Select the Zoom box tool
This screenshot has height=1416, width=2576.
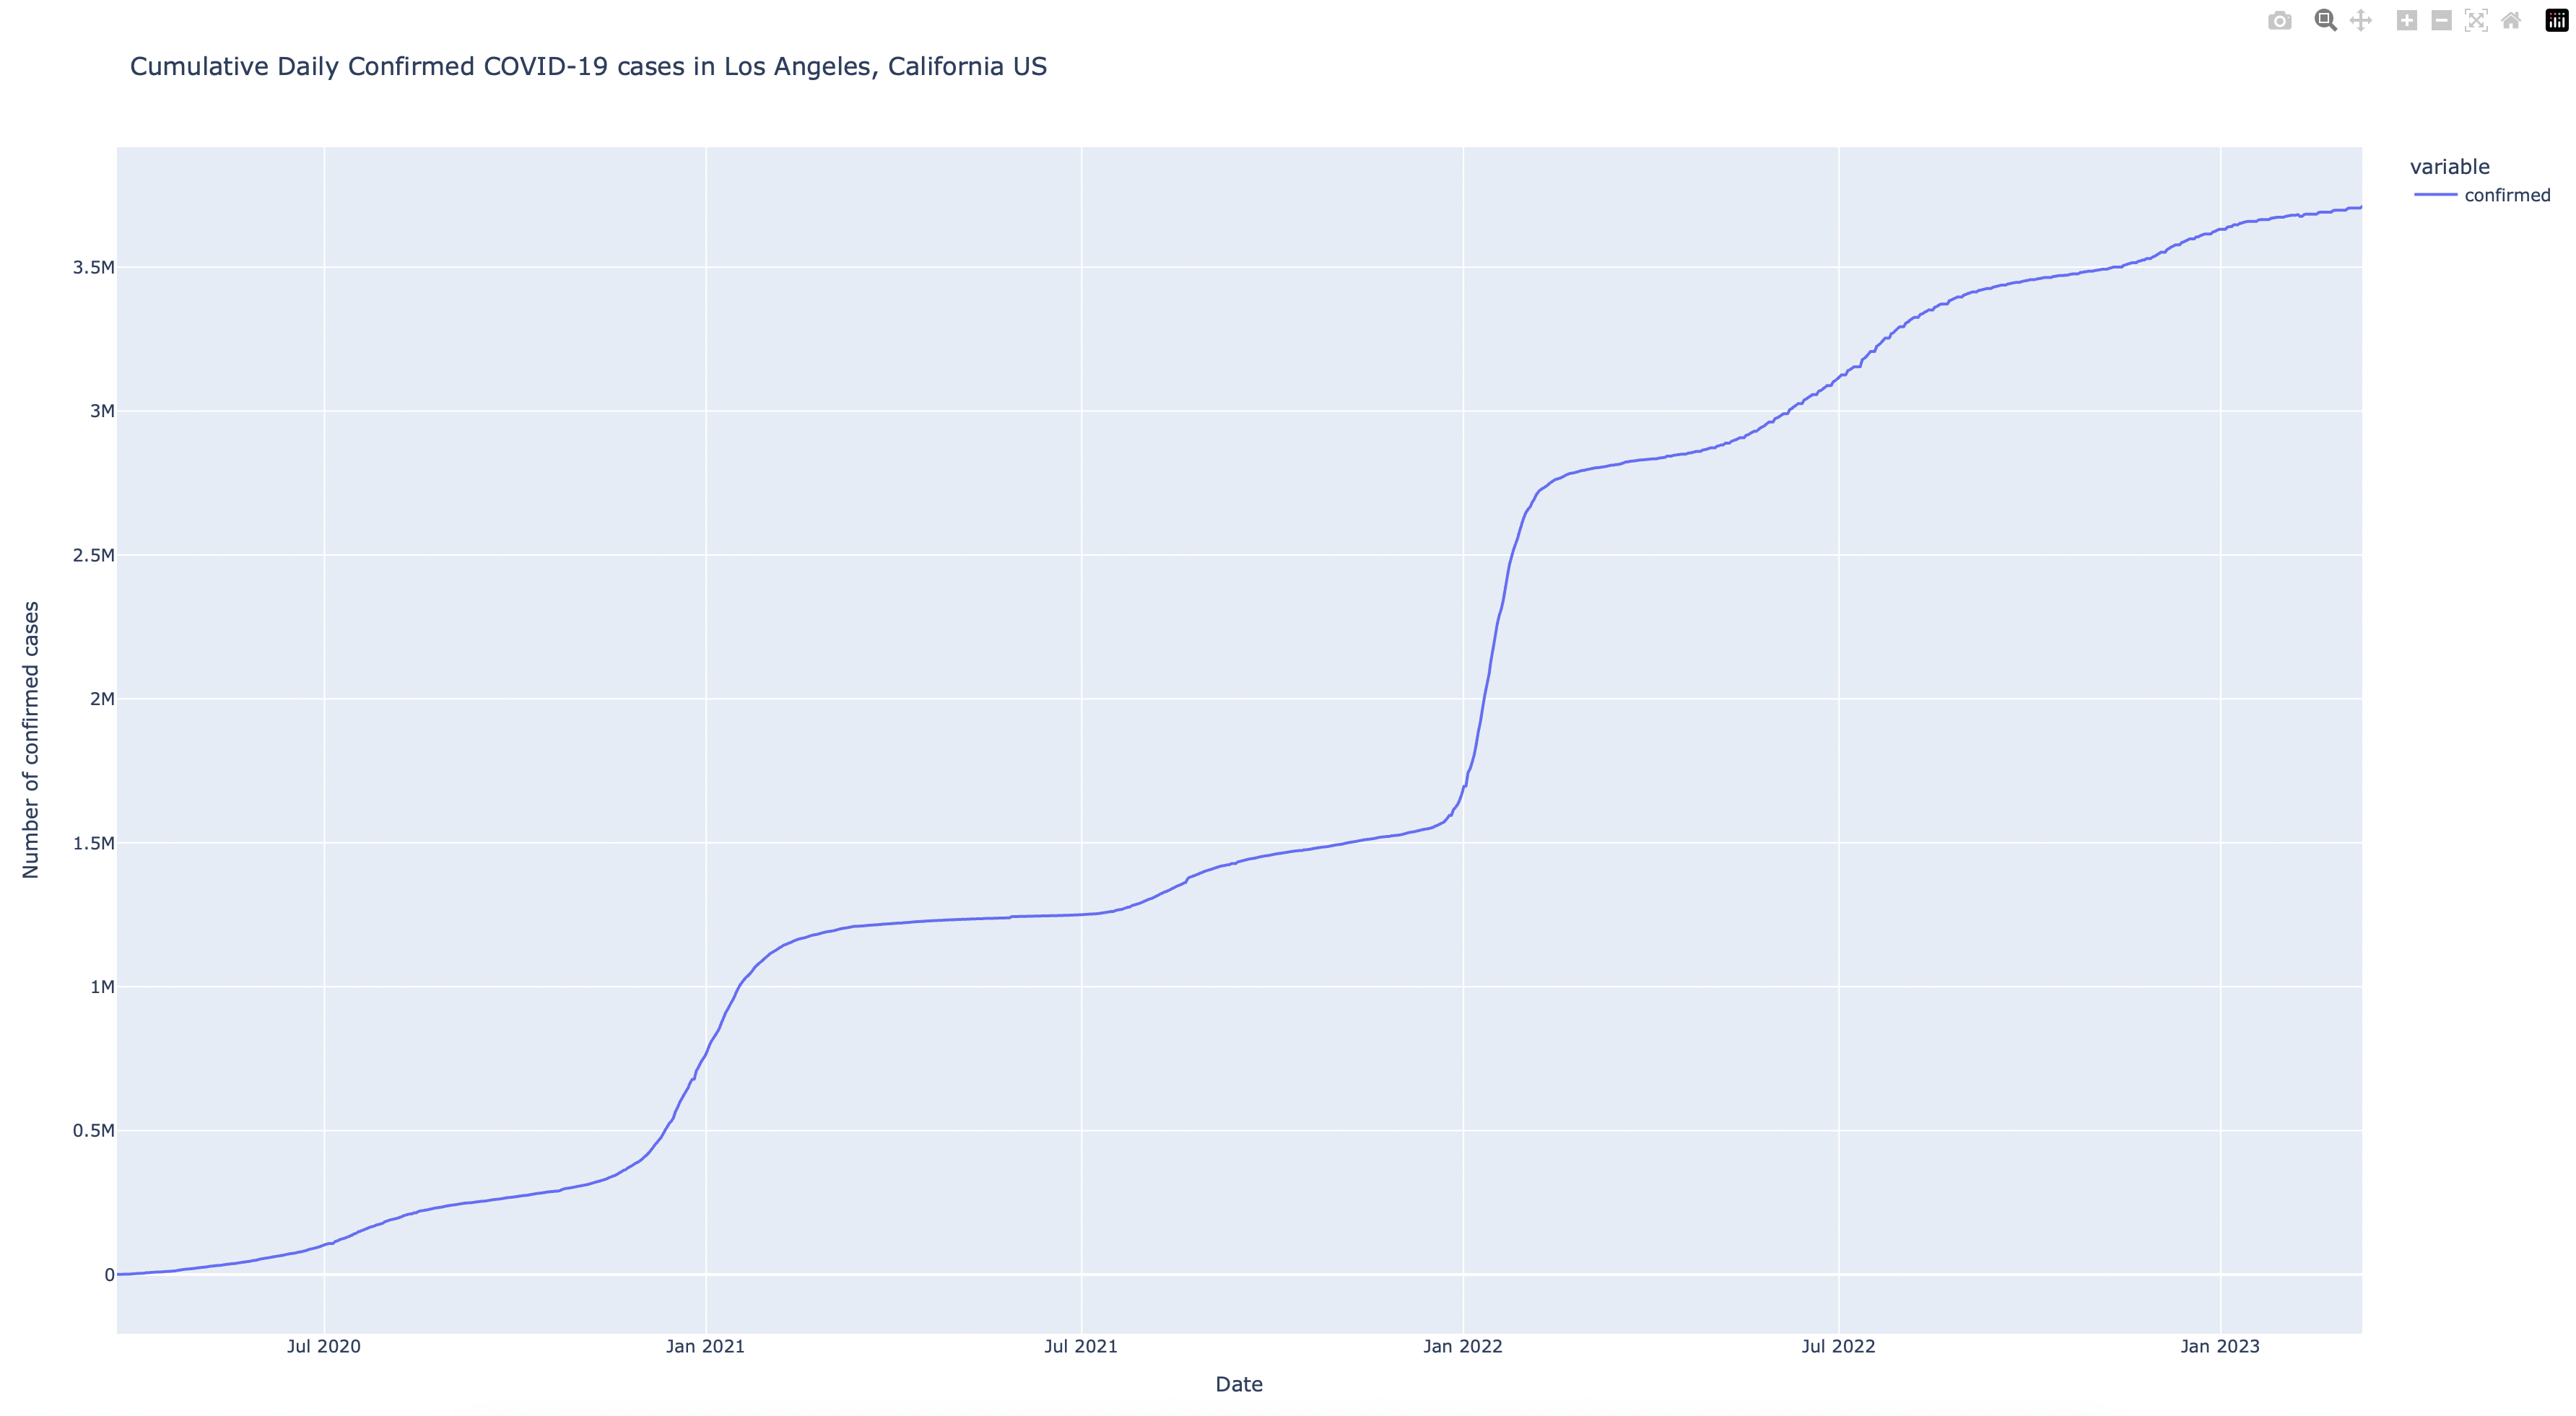(x=2325, y=21)
